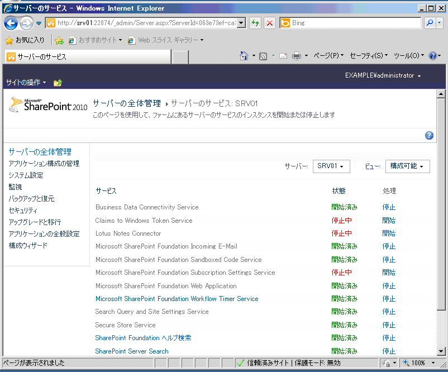This screenshot has width=448, height=372.
Task: Click the SharePoint 2010 logo
Action: coord(48,105)
